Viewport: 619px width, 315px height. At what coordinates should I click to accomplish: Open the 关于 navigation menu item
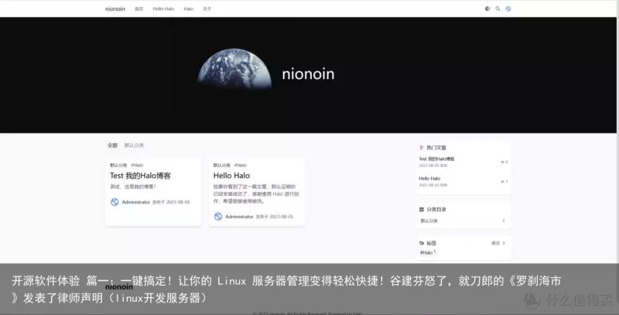207,9
